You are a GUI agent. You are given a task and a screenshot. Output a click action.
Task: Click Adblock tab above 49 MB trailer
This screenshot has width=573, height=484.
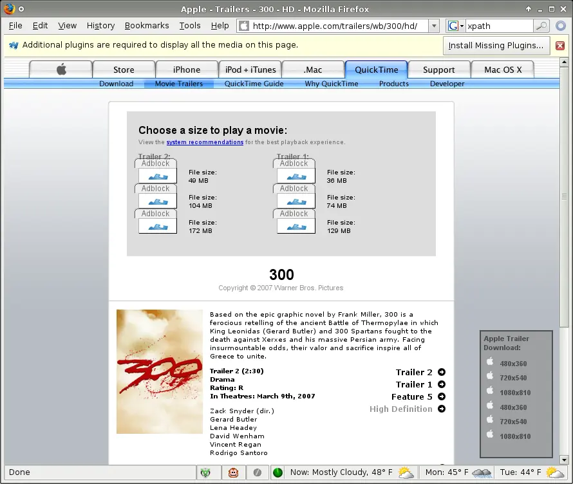coord(156,163)
